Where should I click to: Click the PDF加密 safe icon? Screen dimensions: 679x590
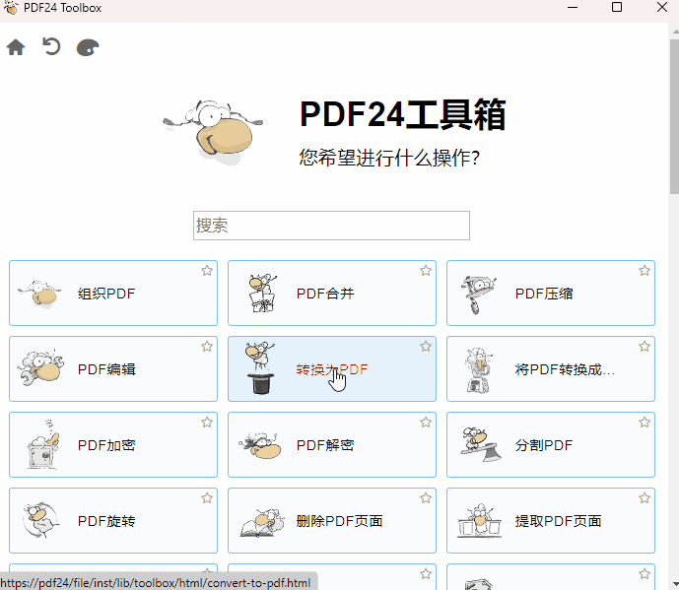(42, 444)
